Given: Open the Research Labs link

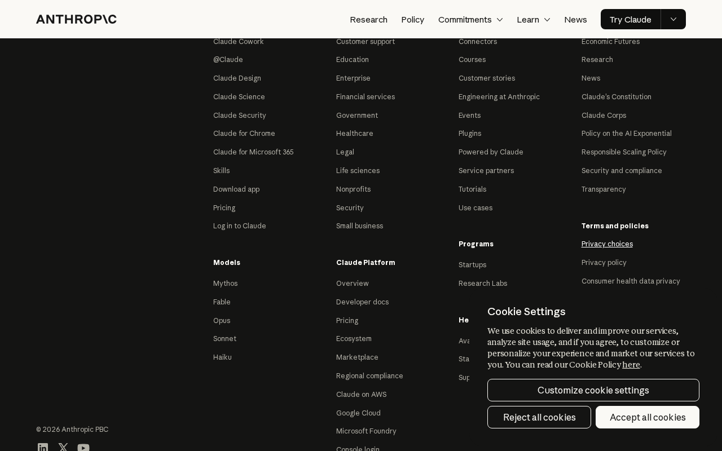Looking at the screenshot, I should pyautogui.click(x=483, y=283).
